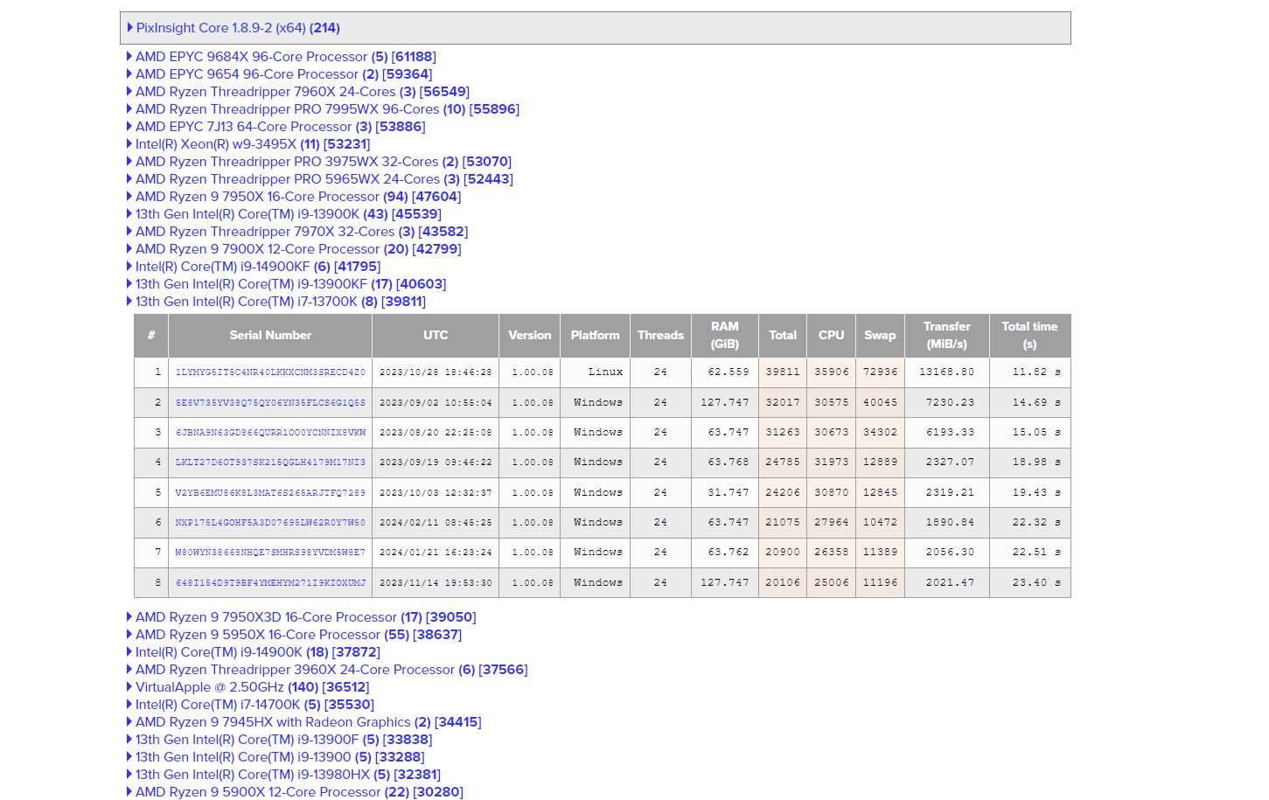Select the UTC date 2023/09/02 10:55:04
This screenshot has width=1269, height=800.
tap(436, 403)
